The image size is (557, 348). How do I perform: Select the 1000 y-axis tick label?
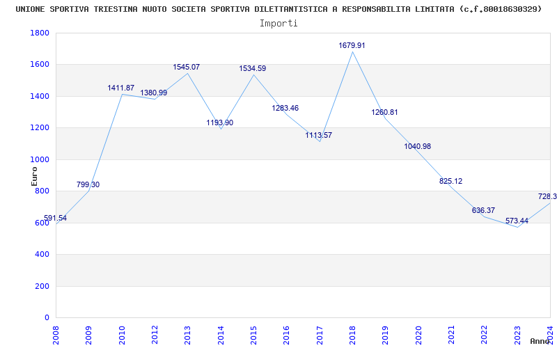tap(40, 160)
